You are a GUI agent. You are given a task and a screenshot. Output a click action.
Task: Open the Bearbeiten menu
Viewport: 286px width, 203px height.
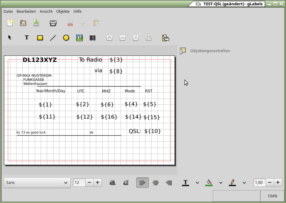coord(26,11)
